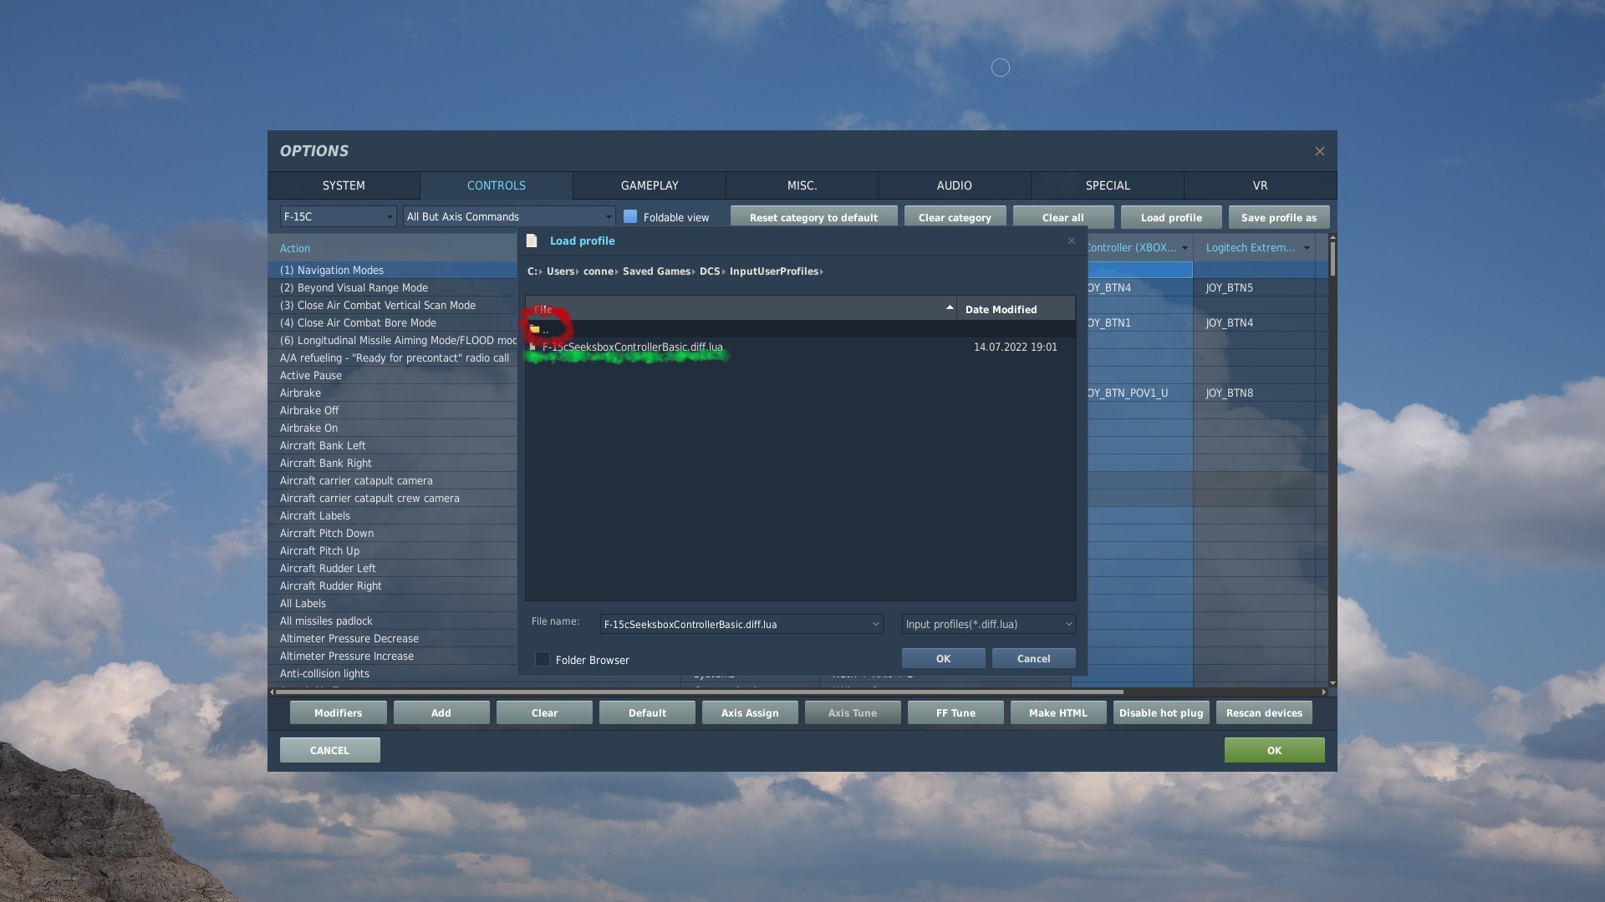This screenshot has height=902, width=1605.
Task: Close the Options window
Action: [1320, 151]
